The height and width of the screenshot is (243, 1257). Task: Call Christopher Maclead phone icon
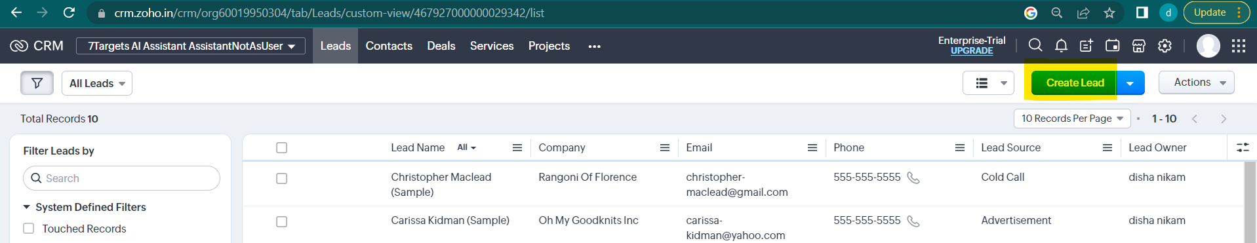coord(913,178)
